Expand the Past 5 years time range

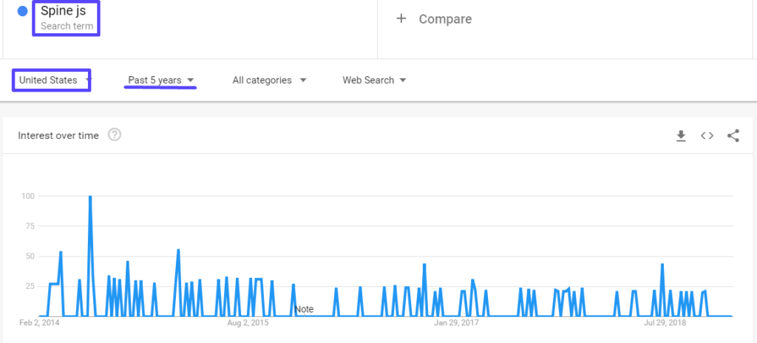tap(160, 80)
